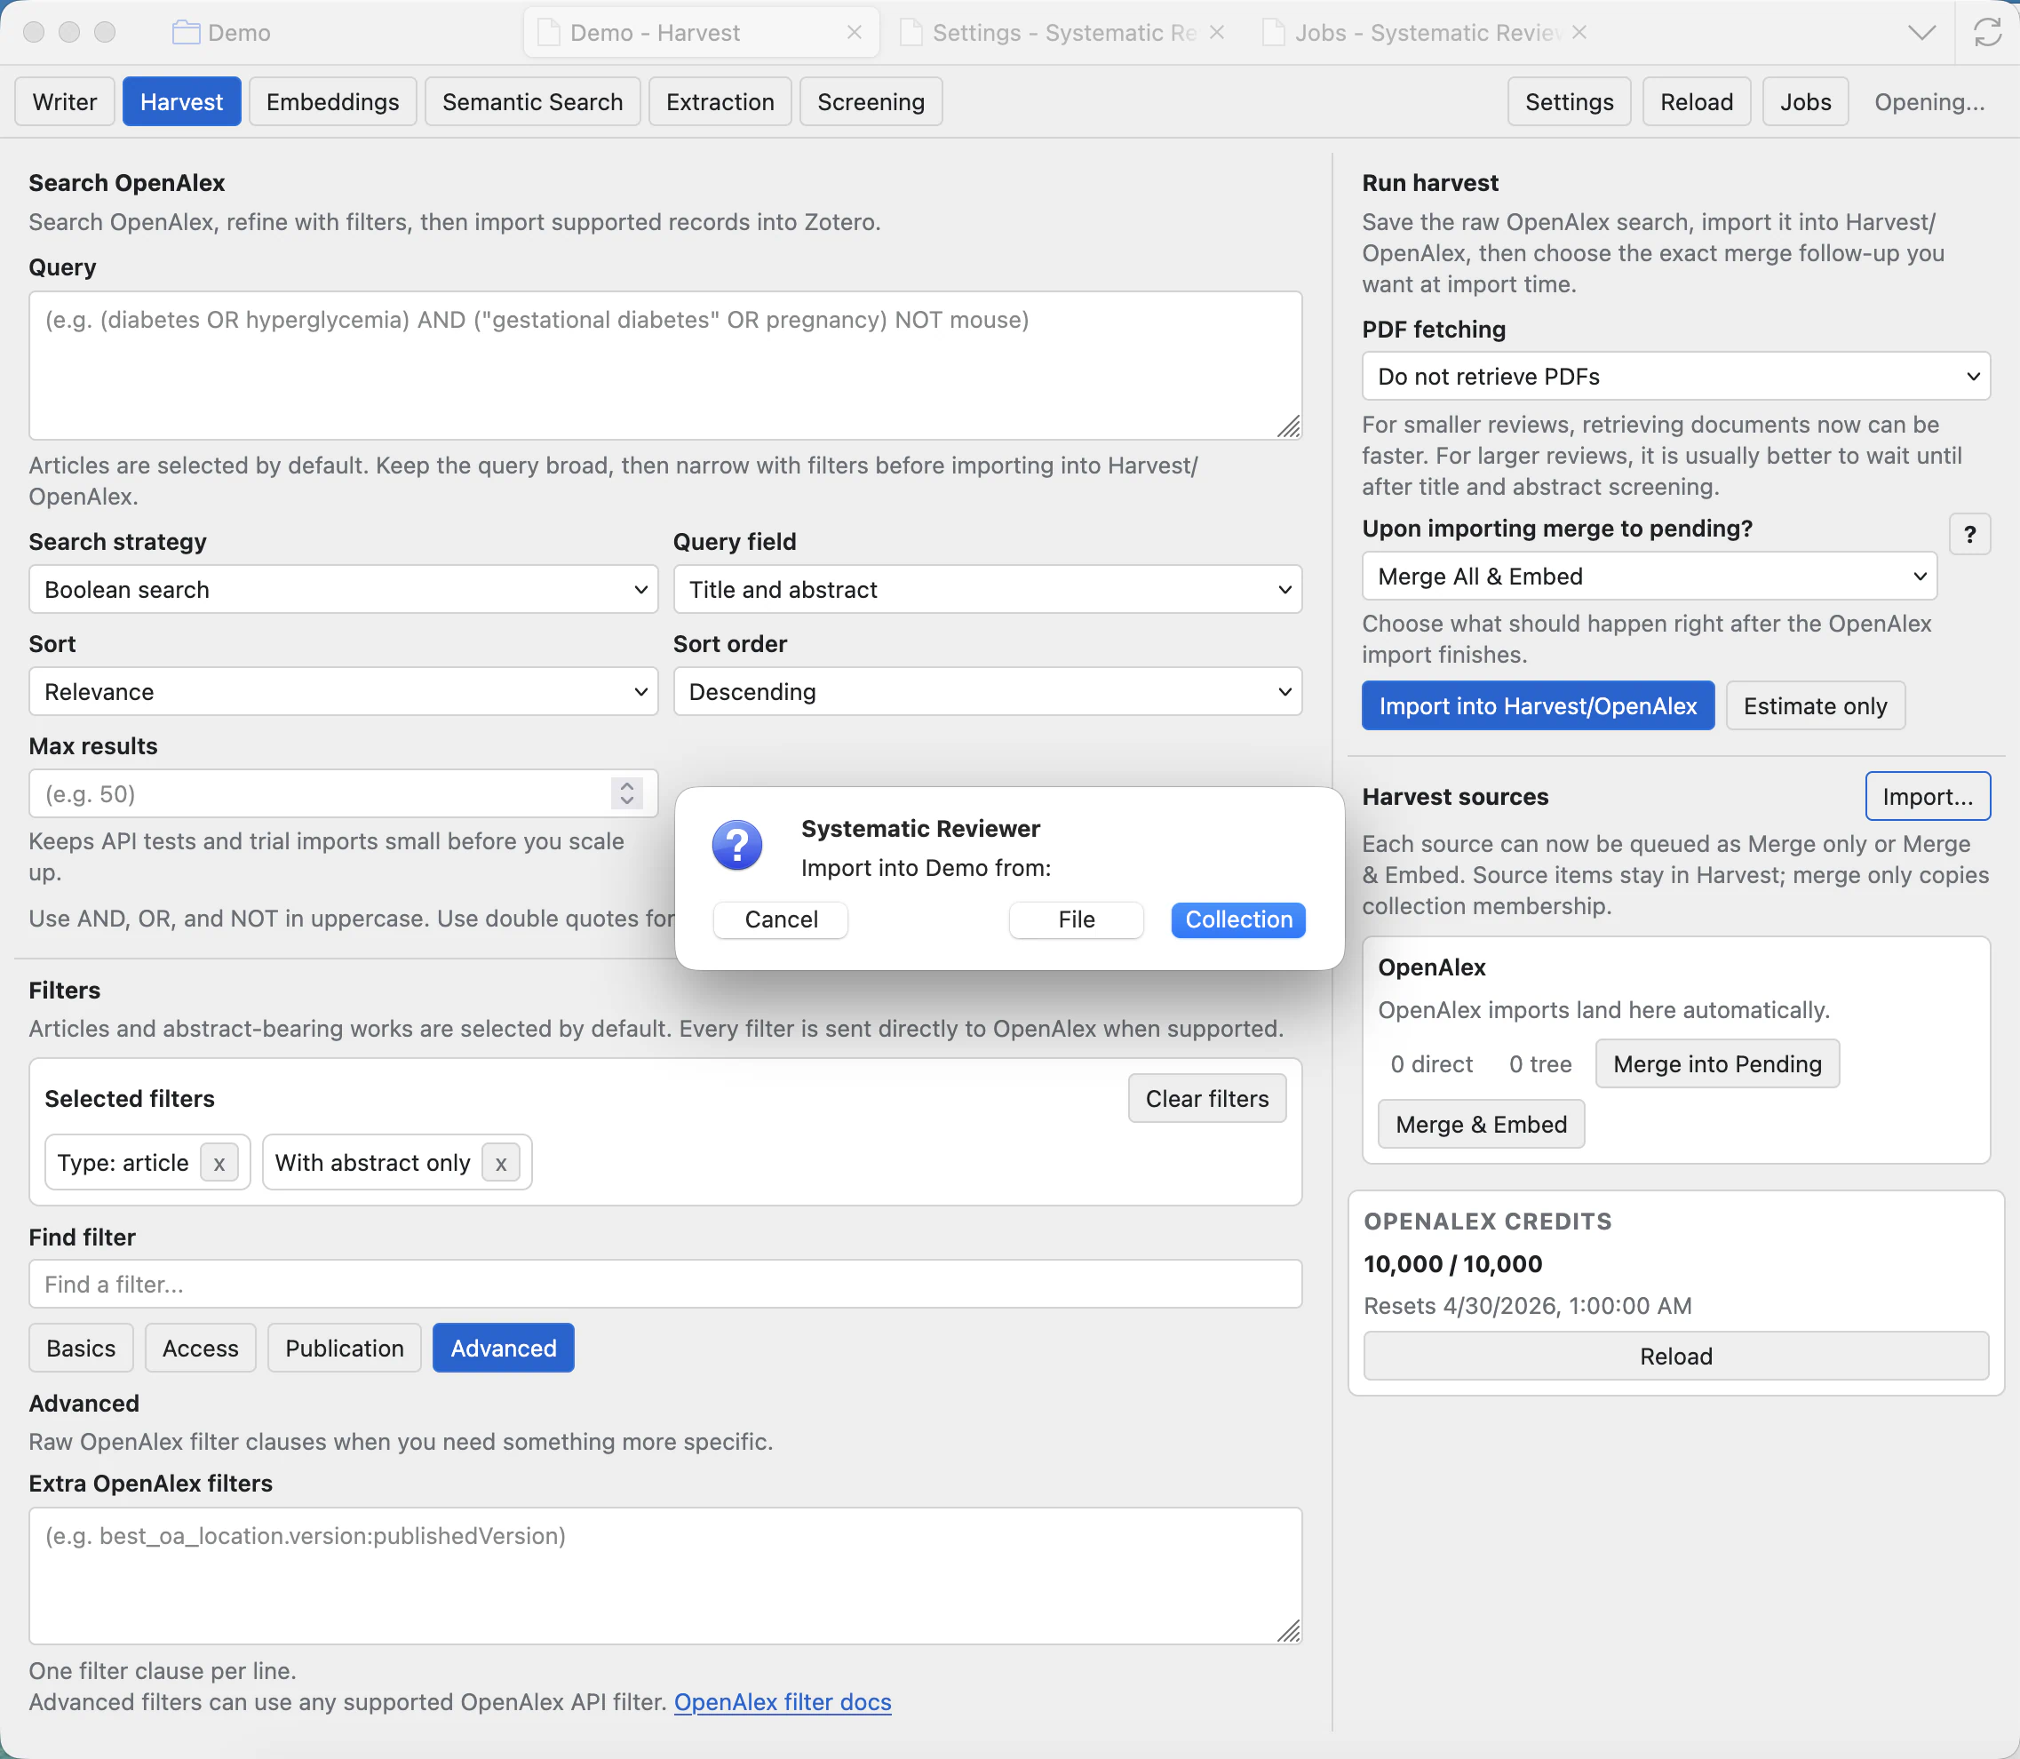Close the Settings - Systematic Review tab
The width and height of the screenshot is (2020, 1759).
[1217, 32]
